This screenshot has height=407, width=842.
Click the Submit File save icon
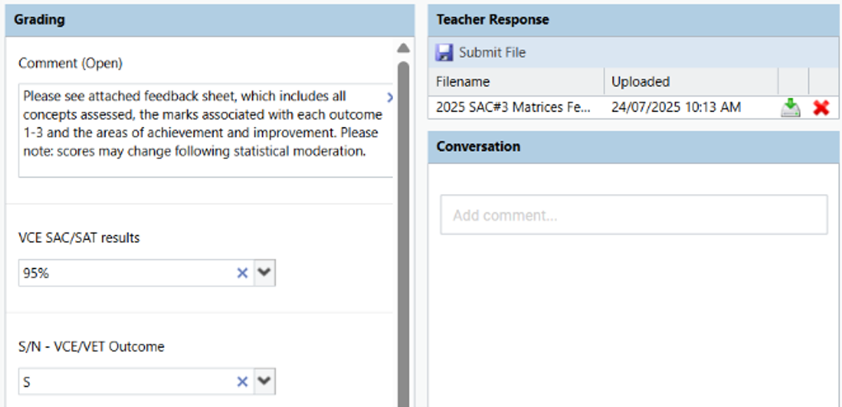tap(444, 53)
